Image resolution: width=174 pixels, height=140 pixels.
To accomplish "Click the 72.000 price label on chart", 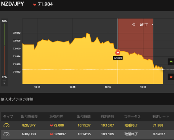I will click(x=118, y=58).
